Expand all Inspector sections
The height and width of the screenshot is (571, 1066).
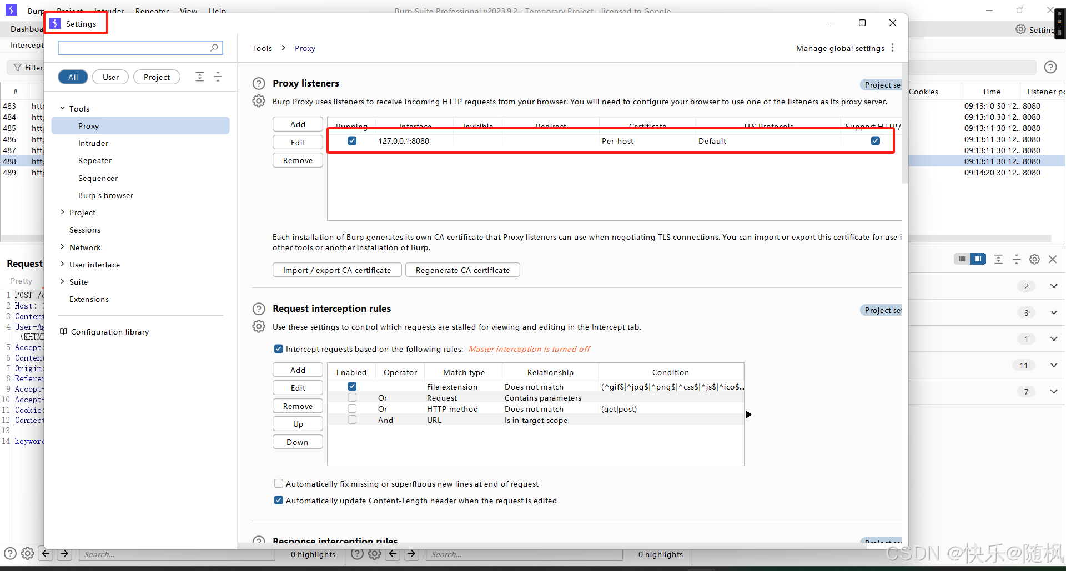tap(998, 259)
